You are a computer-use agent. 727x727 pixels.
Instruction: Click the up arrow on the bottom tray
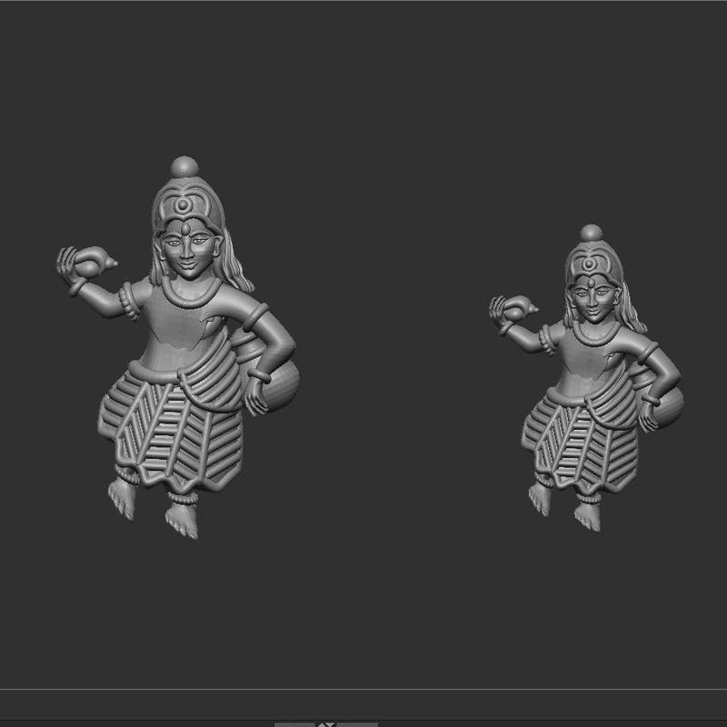323,724
